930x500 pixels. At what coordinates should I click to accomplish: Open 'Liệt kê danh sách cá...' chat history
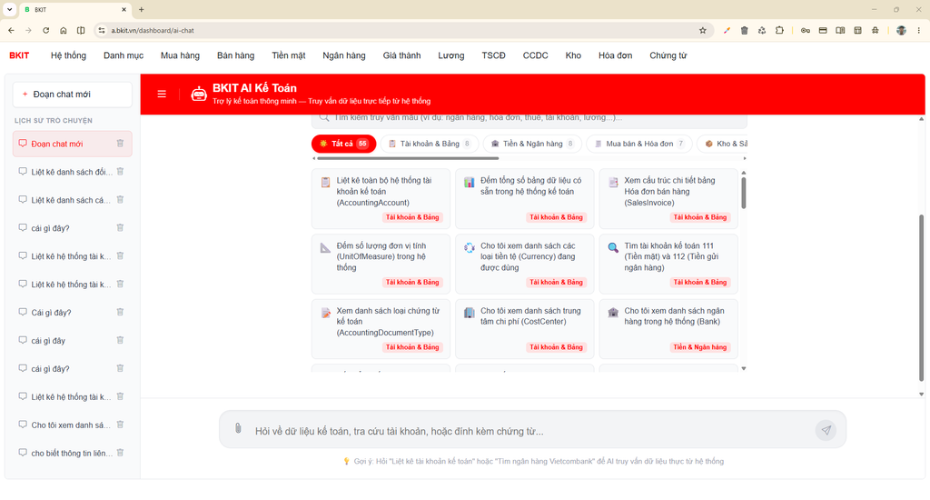click(x=71, y=199)
